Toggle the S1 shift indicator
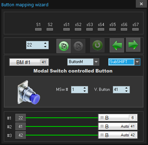Screen dimensions: 148x145 (x=38, y=29)
